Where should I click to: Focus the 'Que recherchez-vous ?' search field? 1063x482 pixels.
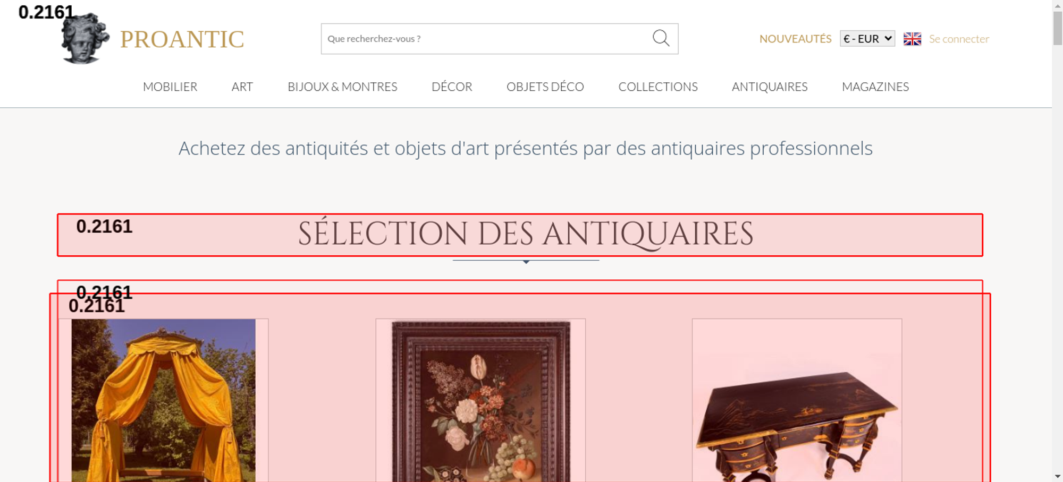click(486, 39)
